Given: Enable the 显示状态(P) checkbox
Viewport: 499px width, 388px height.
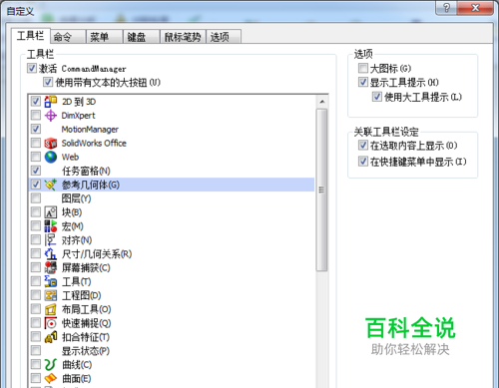Looking at the screenshot, I should click(36, 350).
